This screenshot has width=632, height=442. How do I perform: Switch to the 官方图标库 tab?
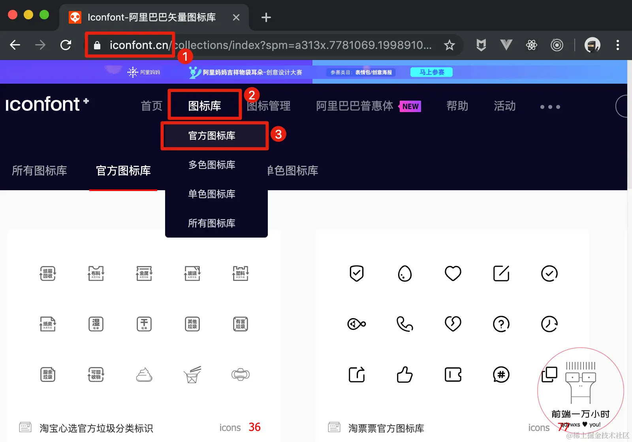(x=123, y=170)
